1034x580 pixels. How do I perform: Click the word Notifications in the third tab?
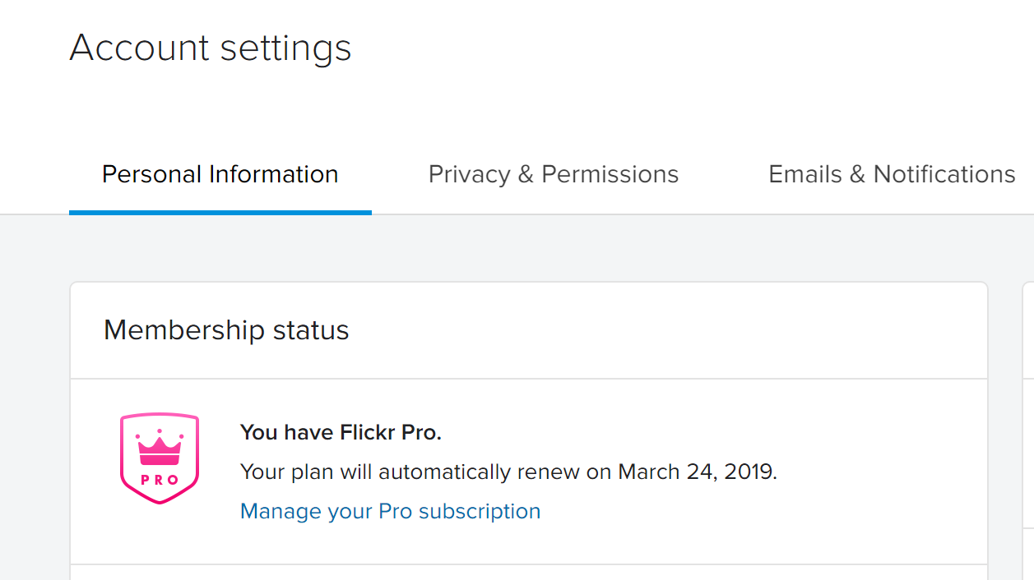pos(944,174)
